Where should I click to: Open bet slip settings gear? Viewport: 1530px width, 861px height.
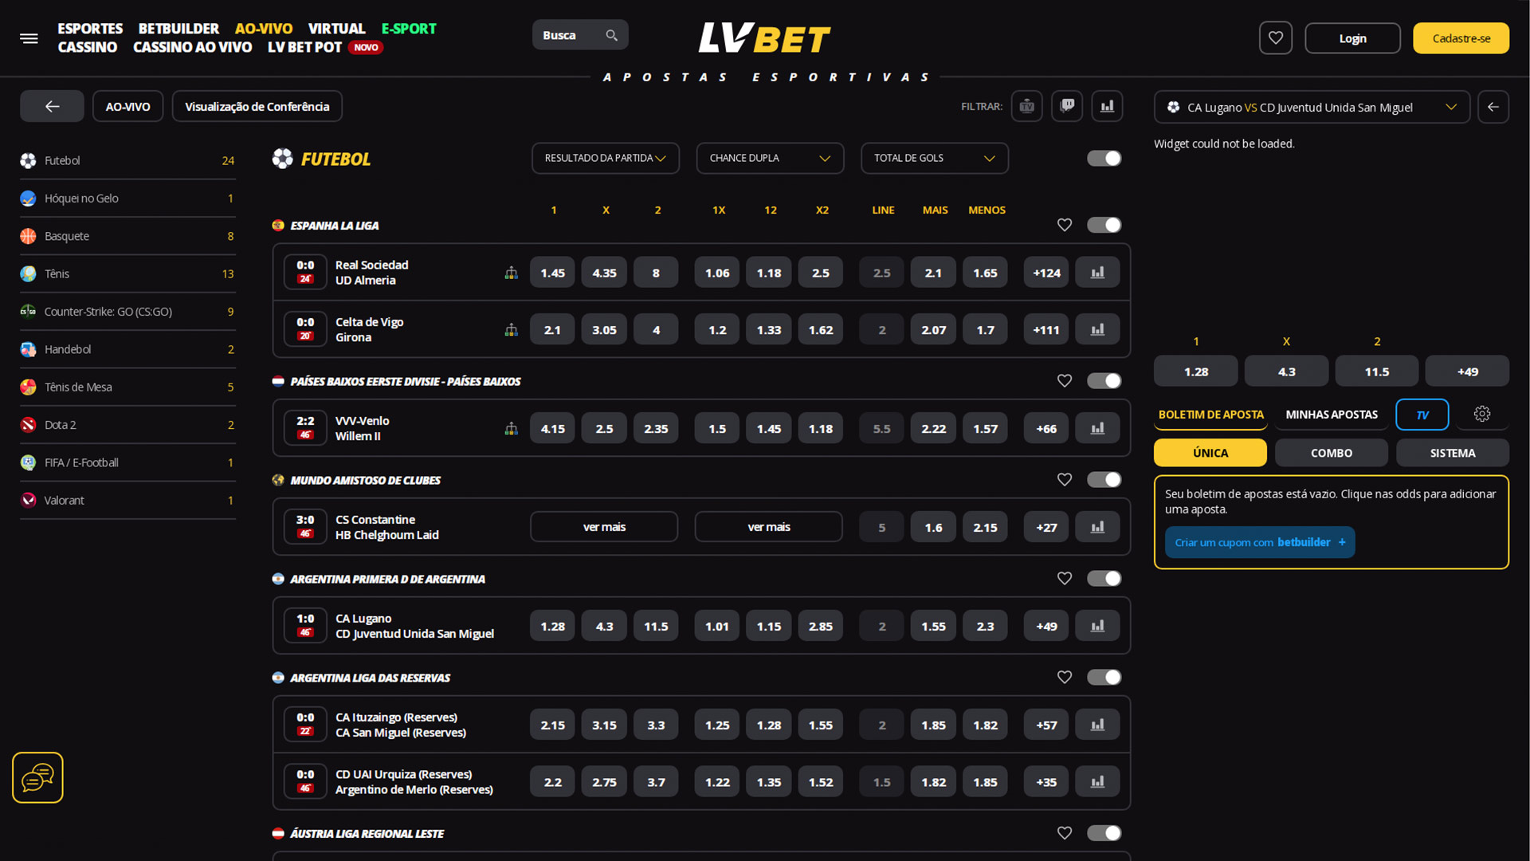point(1482,414)
